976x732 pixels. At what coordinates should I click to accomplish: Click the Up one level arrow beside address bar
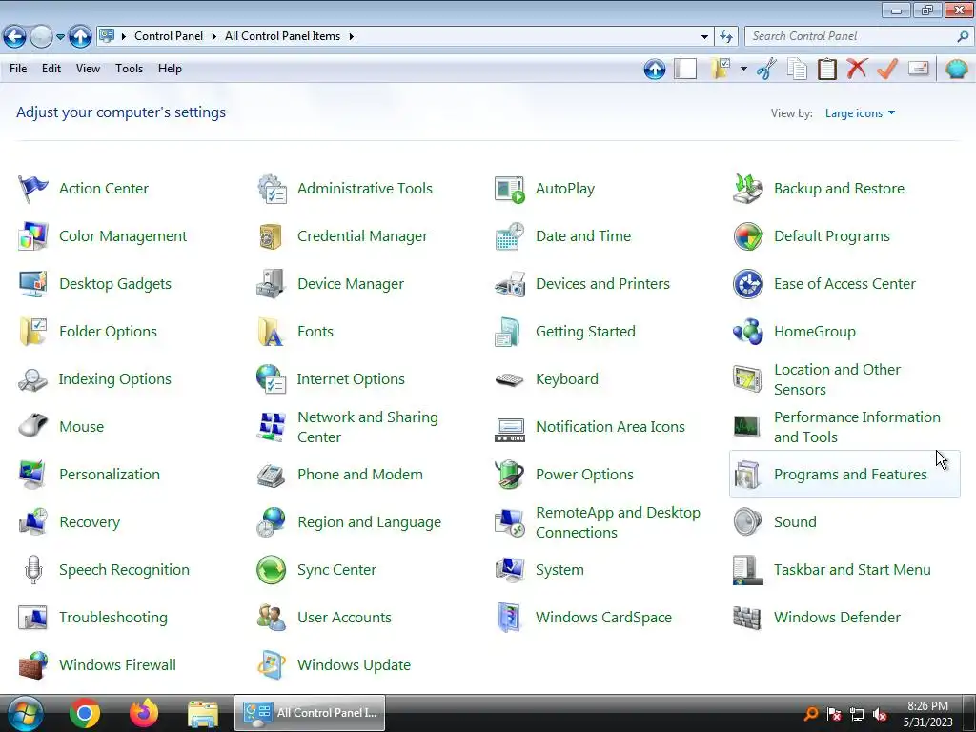click(80, 37)
